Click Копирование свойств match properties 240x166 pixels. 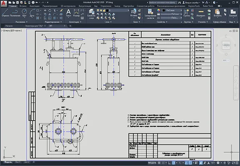point(150,14)
